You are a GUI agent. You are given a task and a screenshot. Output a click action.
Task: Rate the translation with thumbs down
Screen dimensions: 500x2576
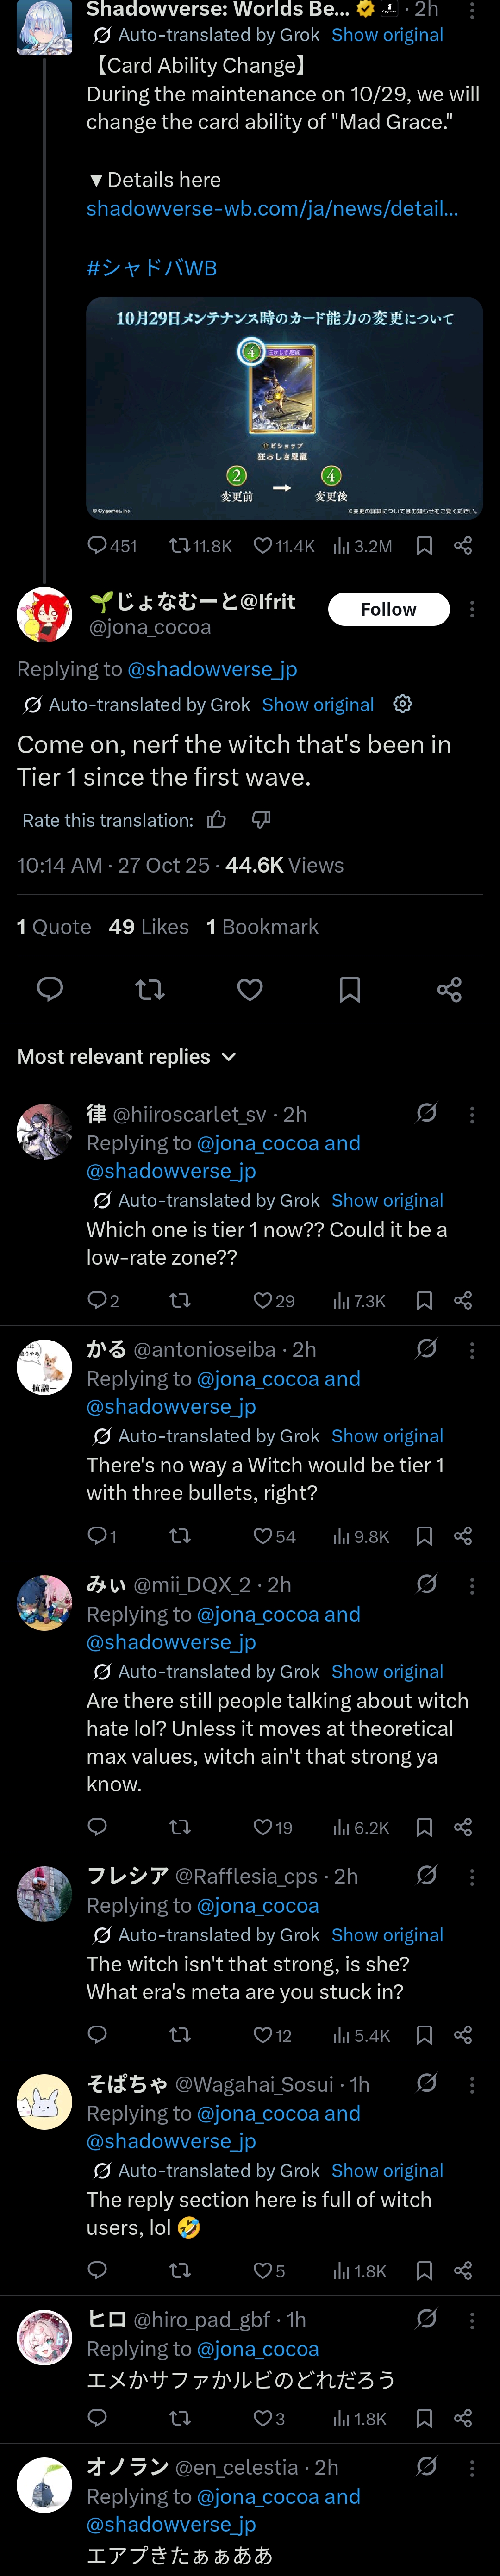(261, 820)
